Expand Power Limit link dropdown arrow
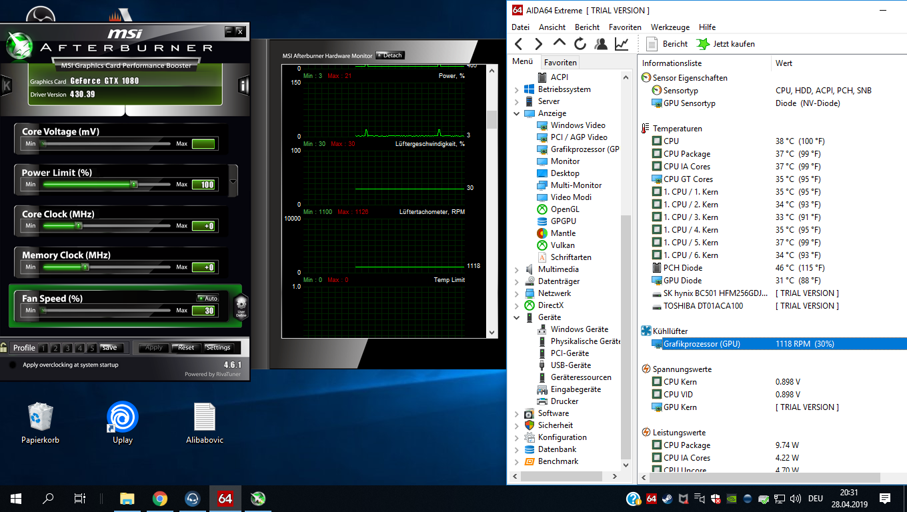The height and width of the screenshot is (512, 907). [x=233, y=181]
